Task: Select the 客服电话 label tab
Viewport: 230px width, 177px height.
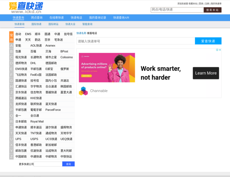Action: click(x=92, y=33)
